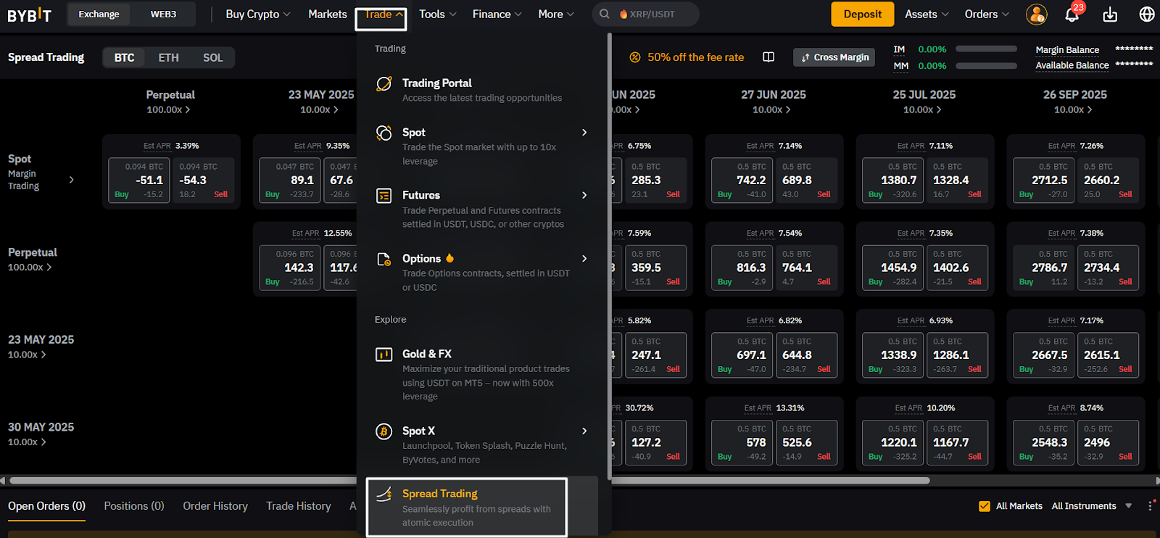The height and width of the screenshot is (538, 1160).
Task: Expand the Futures submenu arrow
Action: point(584,195)
